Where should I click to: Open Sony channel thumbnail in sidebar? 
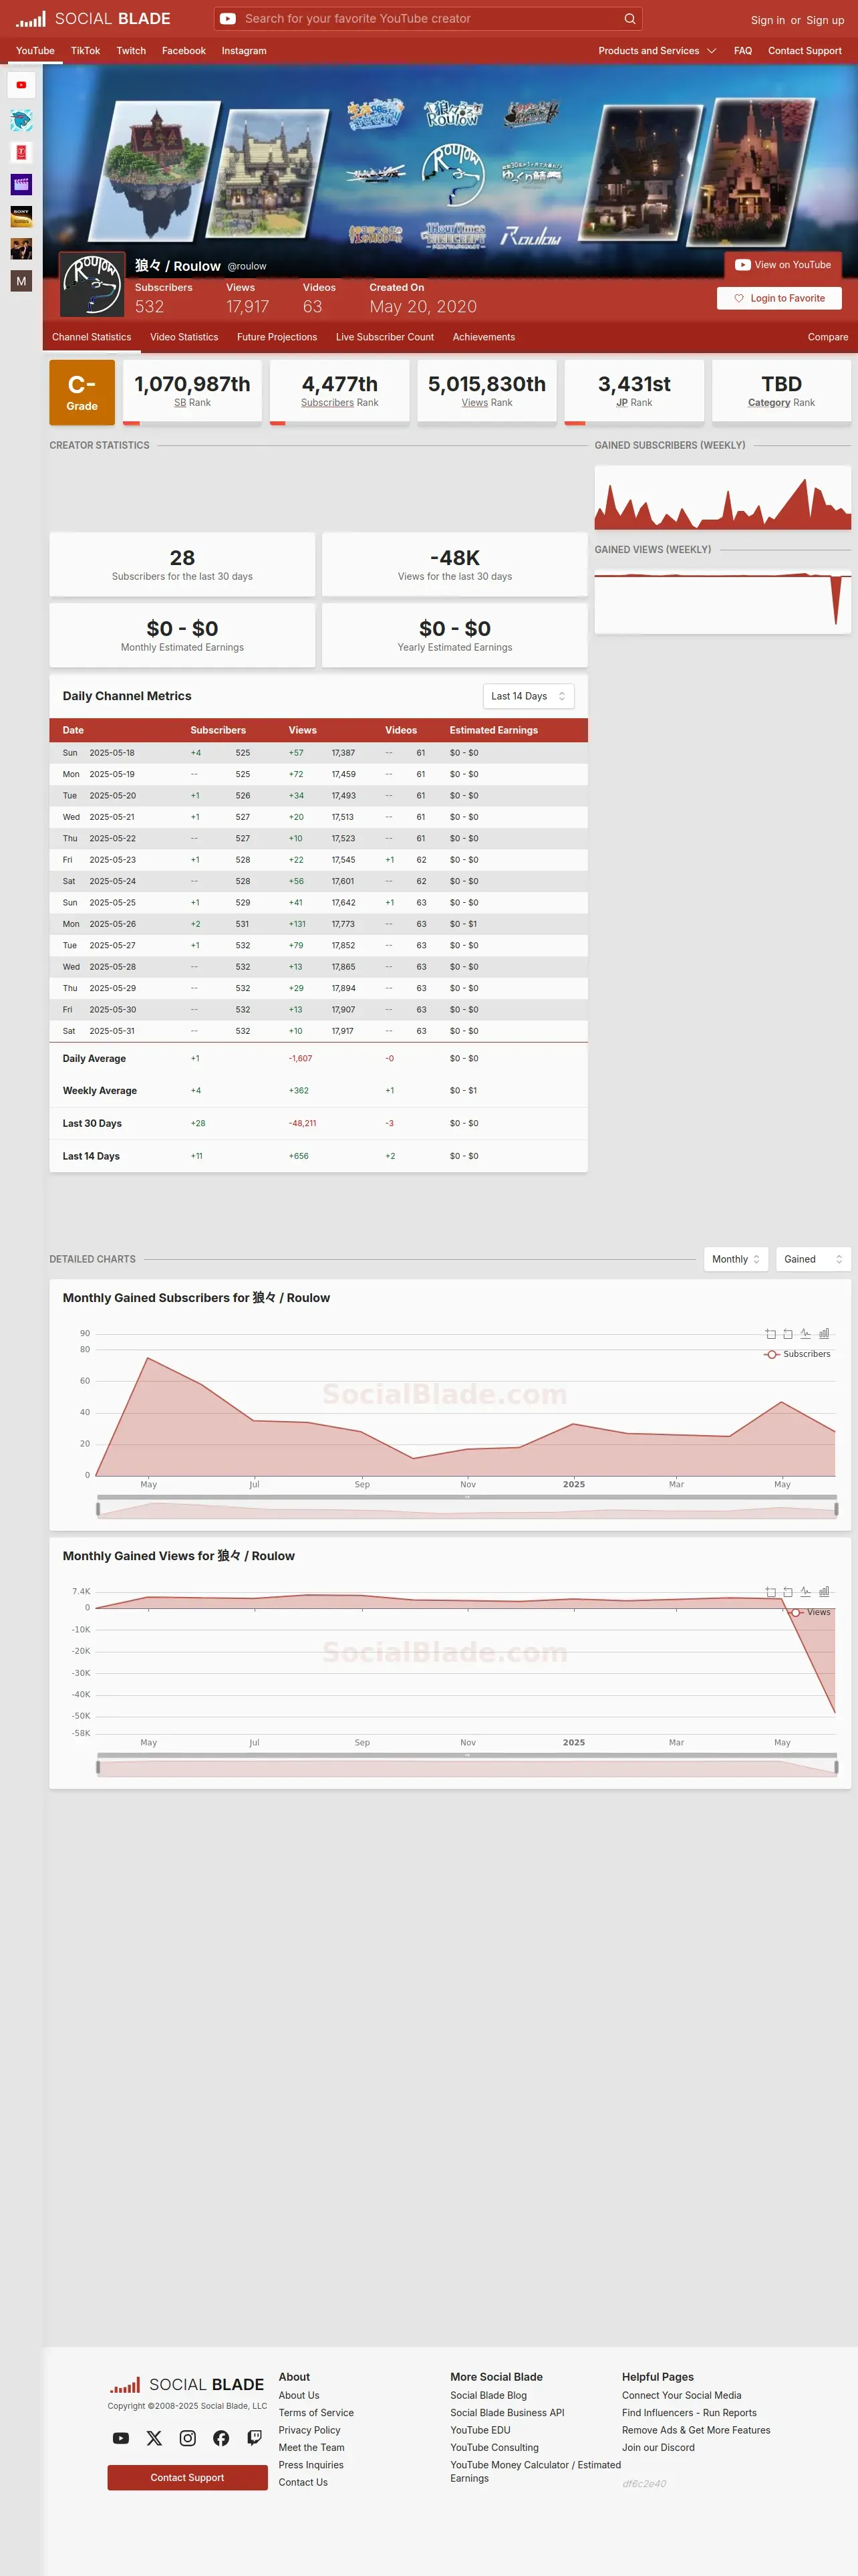21,216
